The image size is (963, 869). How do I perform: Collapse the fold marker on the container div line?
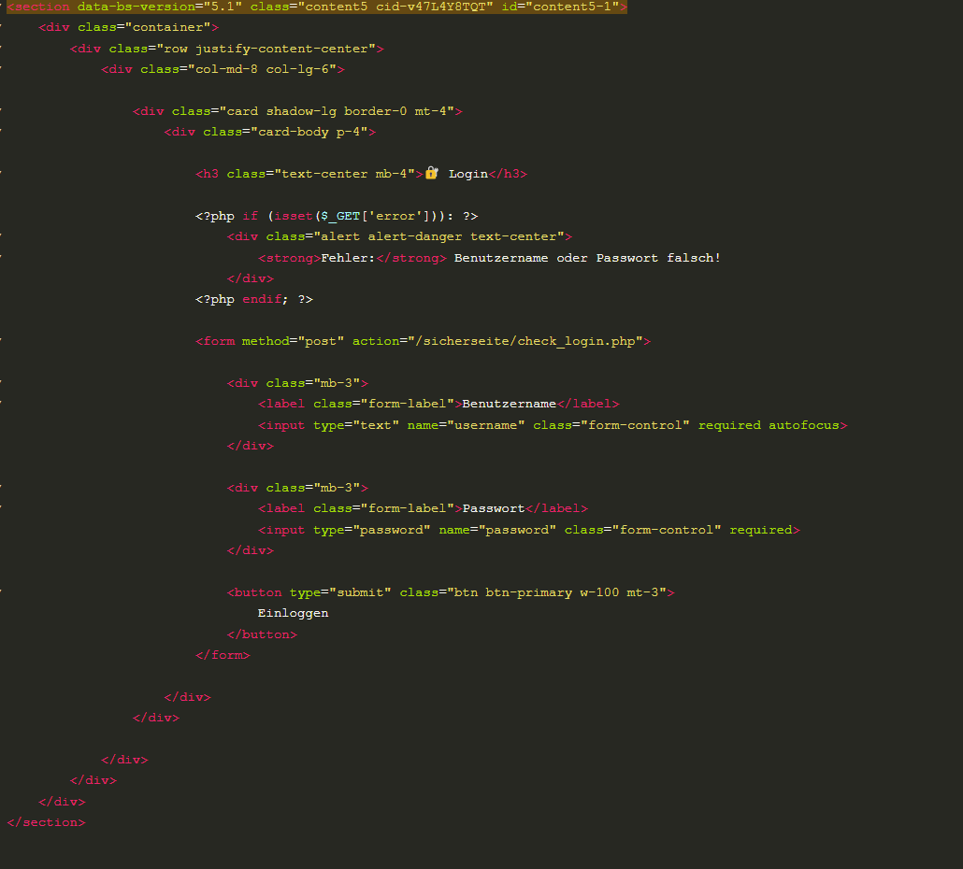coord(1,27)
